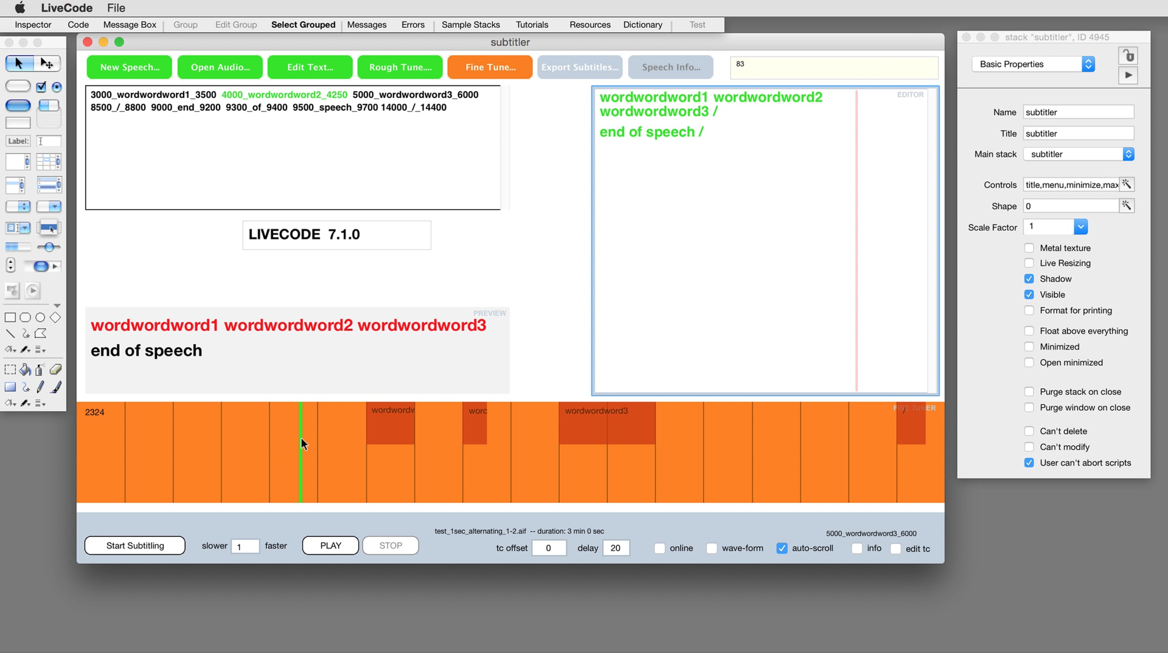Click the Start Subtitling button
Viewport: 1168px width, 653px height.
click(135, 546)
